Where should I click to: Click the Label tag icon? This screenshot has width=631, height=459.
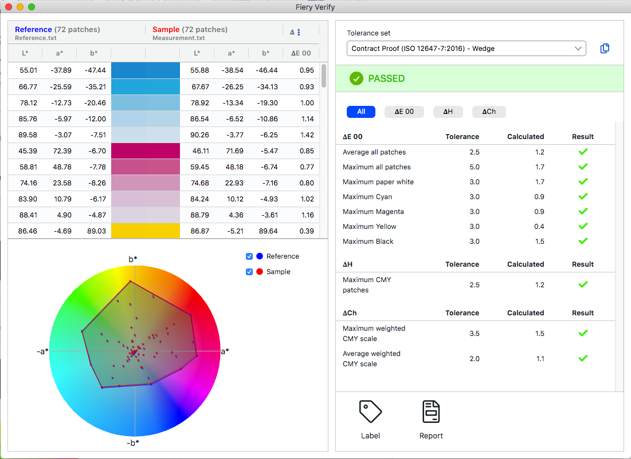click(370, 411)
